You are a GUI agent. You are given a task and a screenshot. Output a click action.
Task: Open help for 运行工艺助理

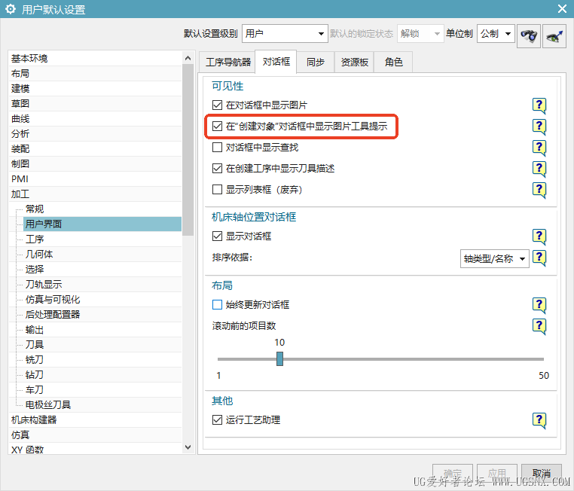point(539,420)
